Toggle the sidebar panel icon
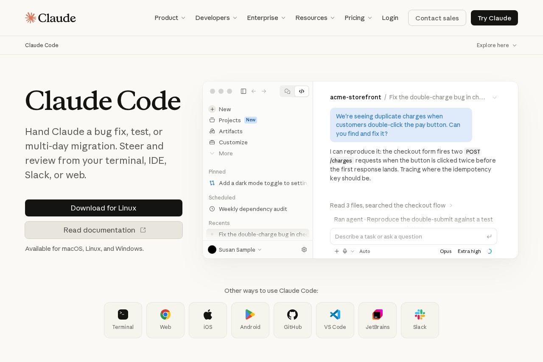This screenshot has height=362, width=543. click(244, 91)
